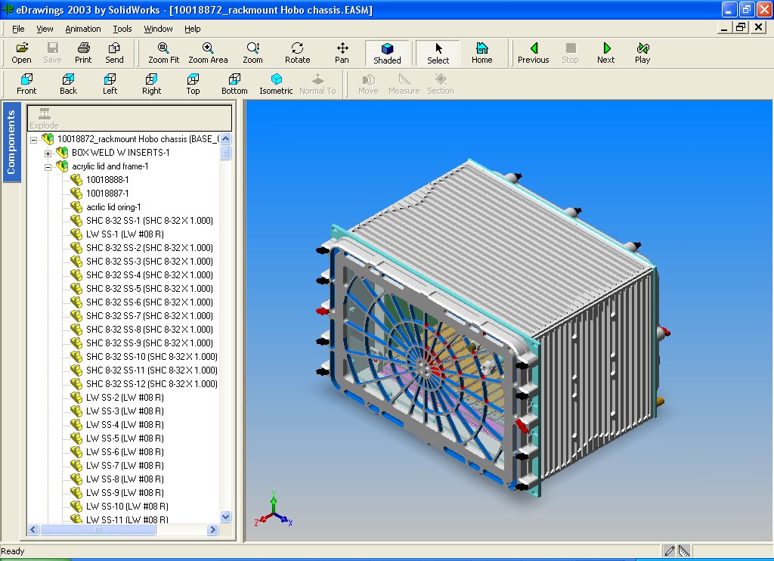The height and width of the screenshot is (561, 774).
Task: Open the Window menu
Action: coord(158,29)
